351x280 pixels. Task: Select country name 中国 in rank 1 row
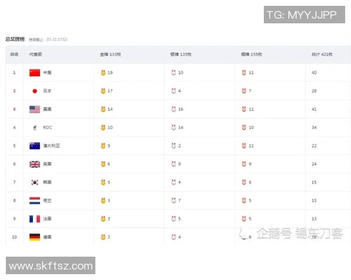click(x=47, y=72)
